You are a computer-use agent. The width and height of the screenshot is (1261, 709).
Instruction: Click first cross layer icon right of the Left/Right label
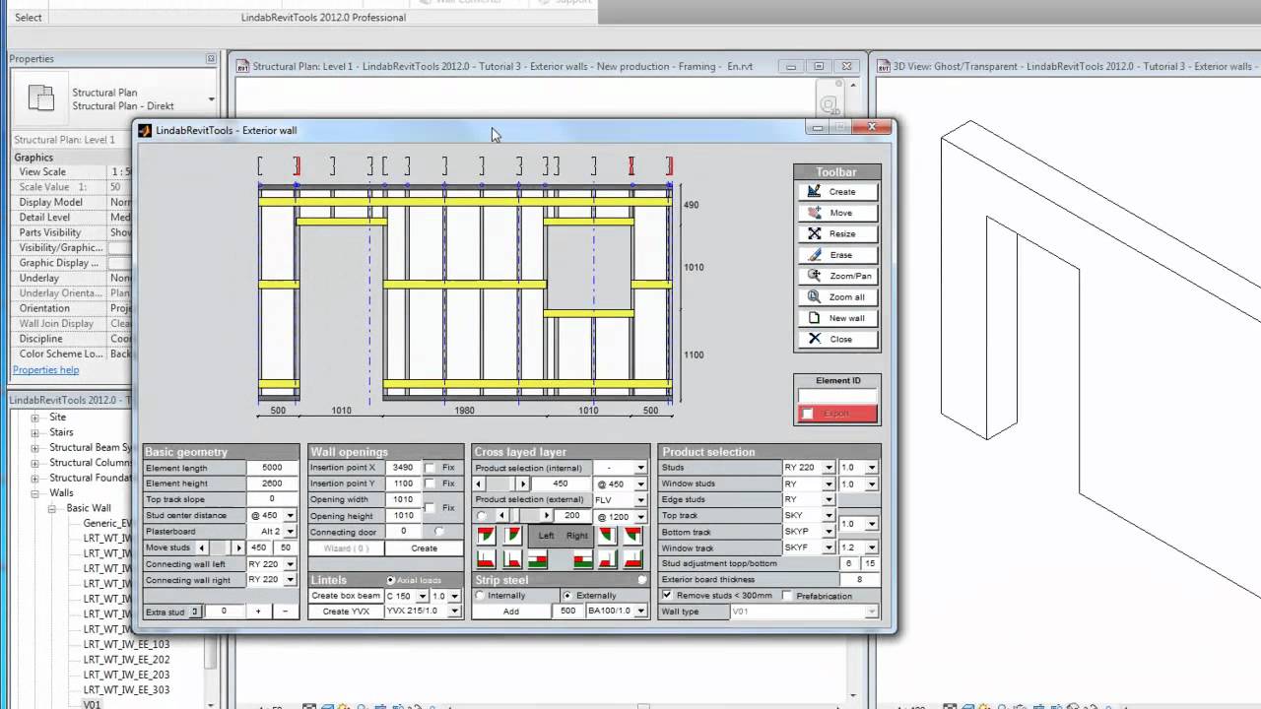coord(606,535)
